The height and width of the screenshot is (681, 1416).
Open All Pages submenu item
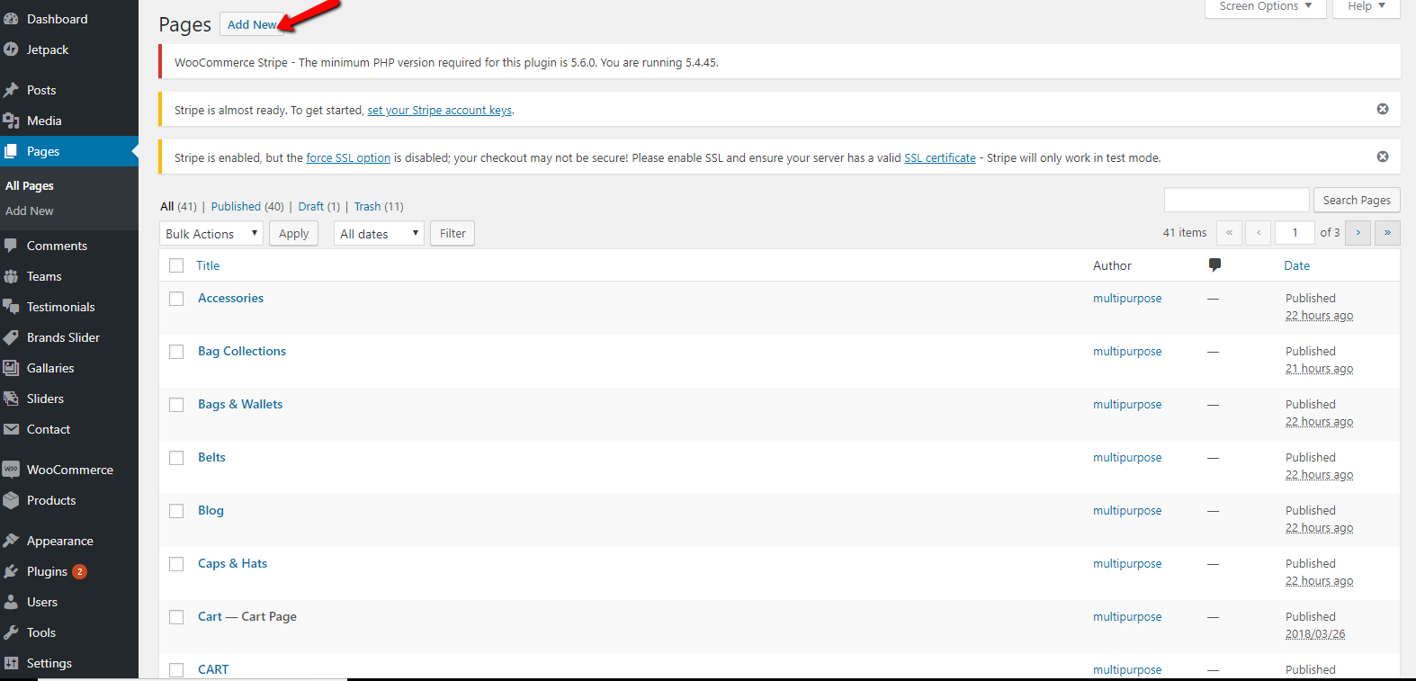pos(30,185)
